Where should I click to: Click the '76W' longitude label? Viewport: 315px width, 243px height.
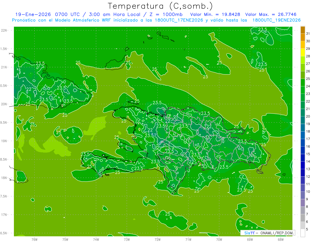(34, 239)
